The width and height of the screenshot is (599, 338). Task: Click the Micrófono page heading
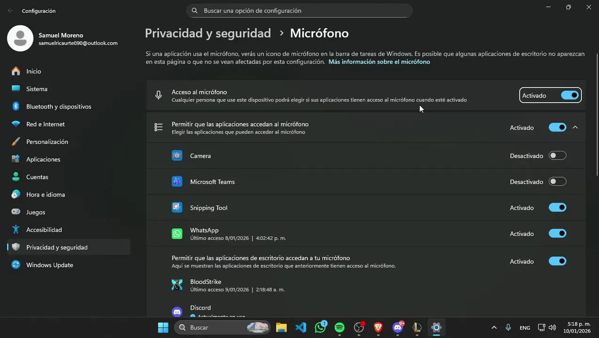tap(319, 33)
